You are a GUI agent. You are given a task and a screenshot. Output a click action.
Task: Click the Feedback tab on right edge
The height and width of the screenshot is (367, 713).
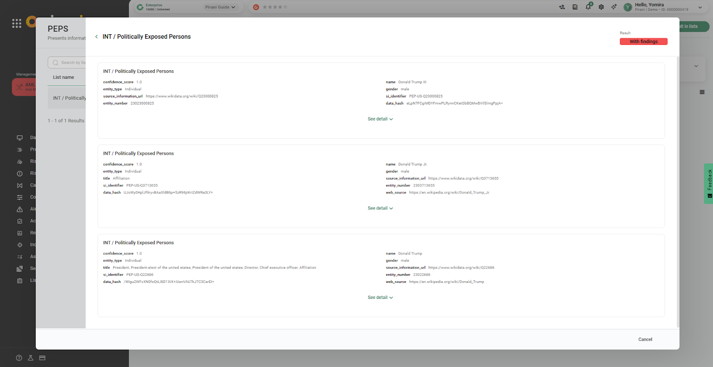pos(709,183)
